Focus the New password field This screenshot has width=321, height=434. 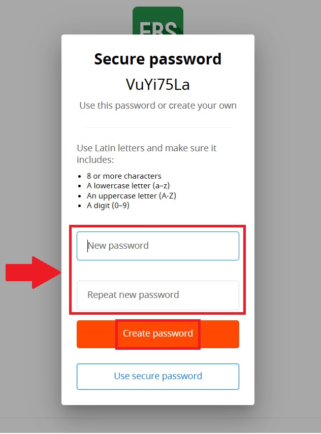click(x=157, y=246)
